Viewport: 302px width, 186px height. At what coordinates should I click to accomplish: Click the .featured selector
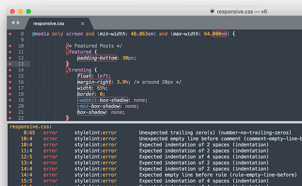point(79,52)
